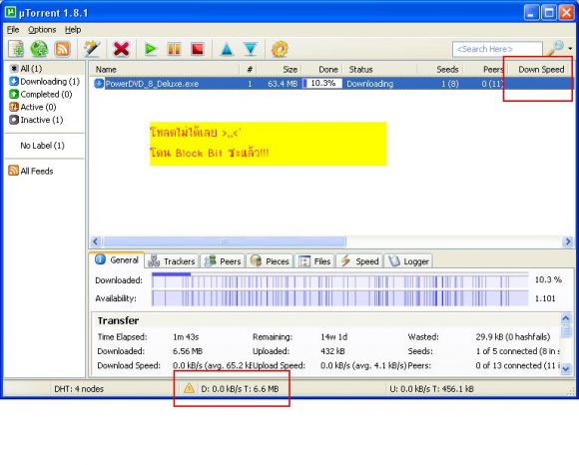Click into the Search Here field
This screenshot has height=465, width=579.
click(497, 49)
